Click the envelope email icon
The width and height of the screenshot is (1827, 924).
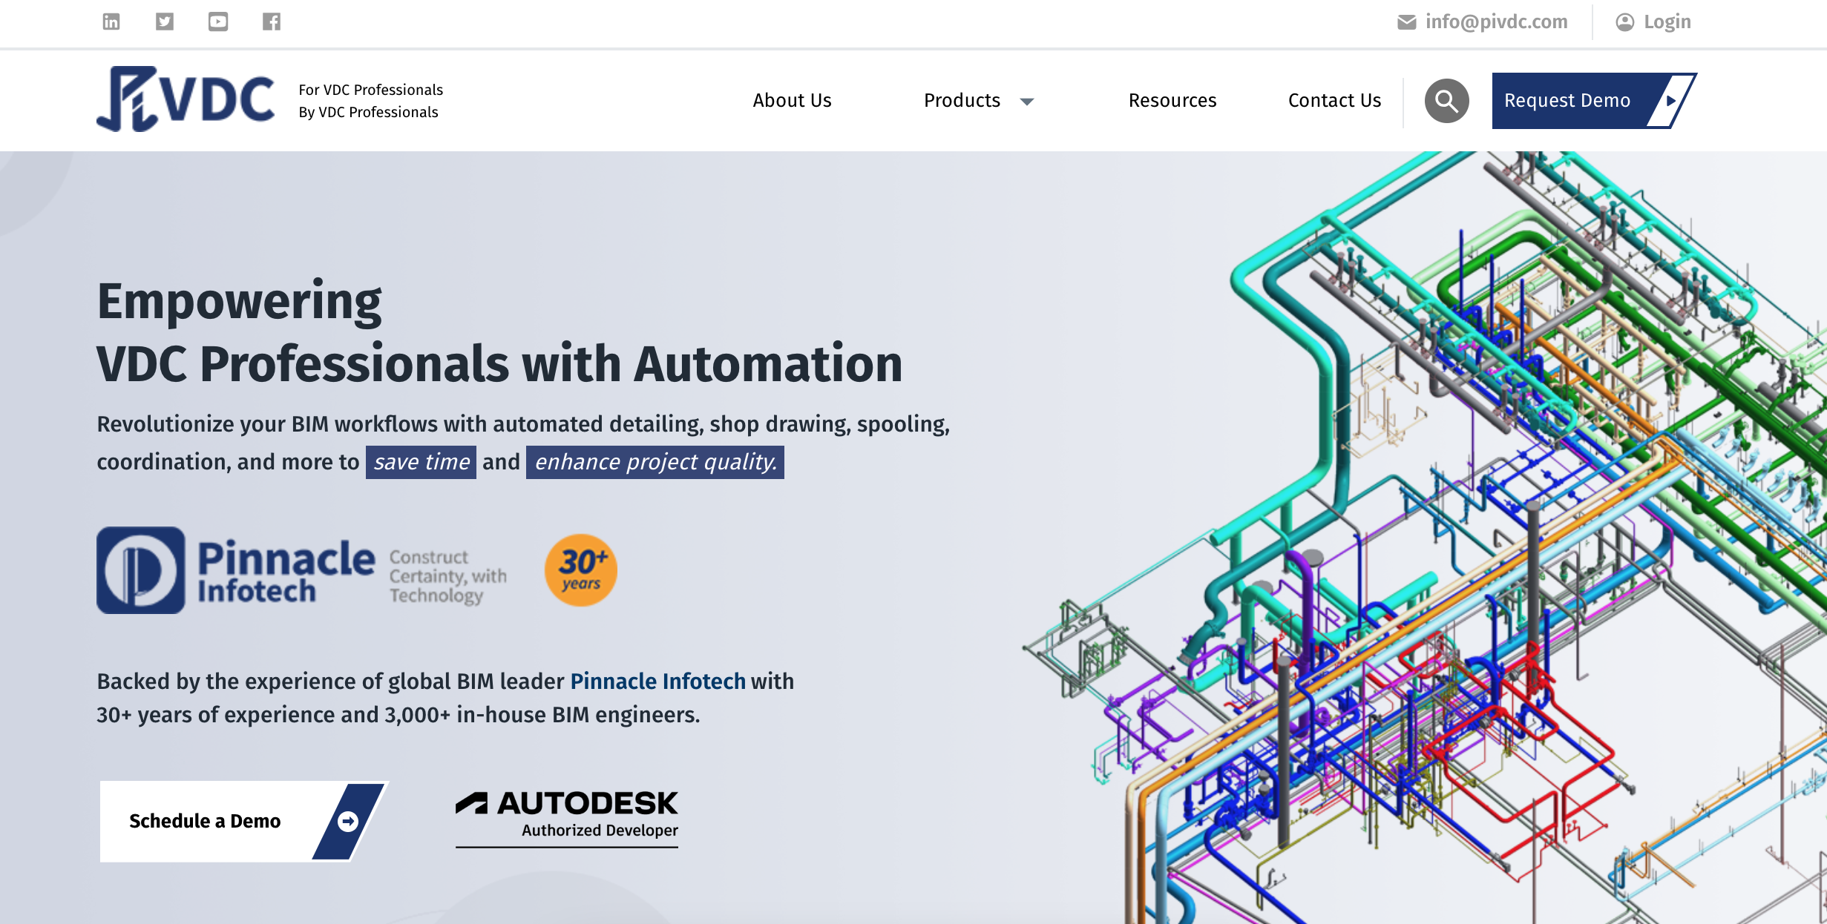click(1406, 22)
